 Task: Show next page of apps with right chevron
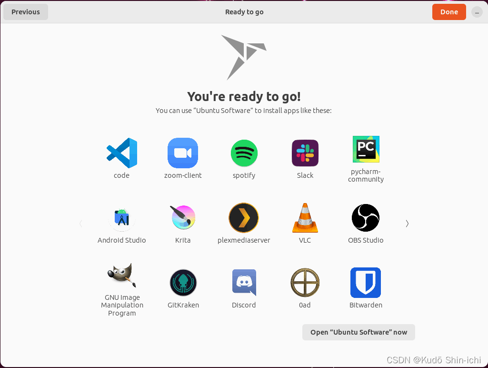407,224
